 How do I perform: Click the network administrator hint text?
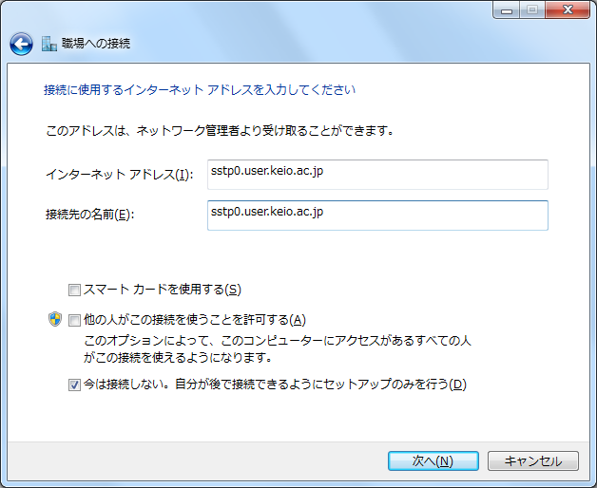pos(220,129)
